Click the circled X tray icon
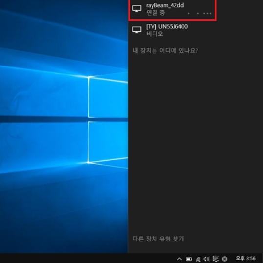 pyautogui.click(x=225, y=259)
